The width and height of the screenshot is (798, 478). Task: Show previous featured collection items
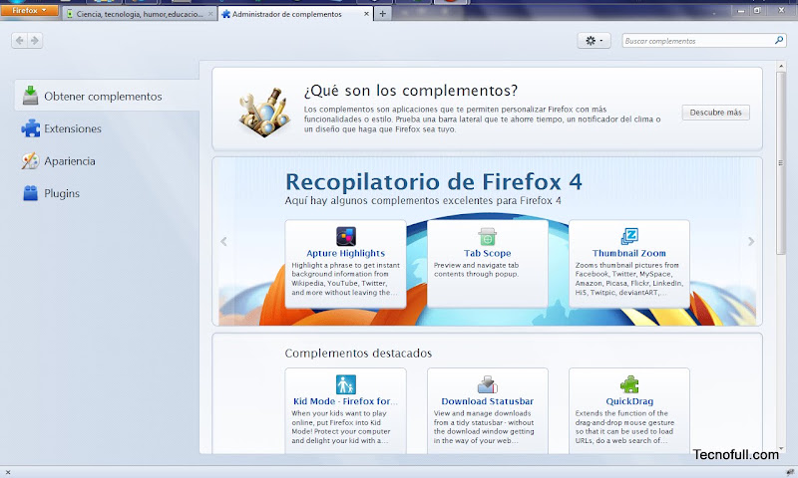tap(223, 241)
